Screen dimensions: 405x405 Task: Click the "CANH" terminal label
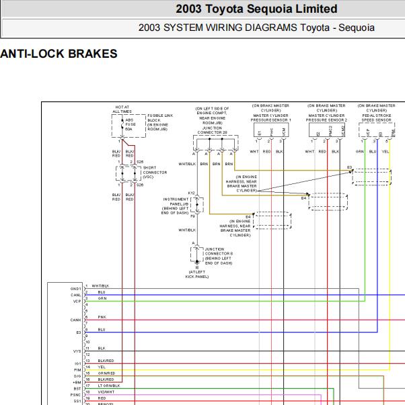(76, 320)
